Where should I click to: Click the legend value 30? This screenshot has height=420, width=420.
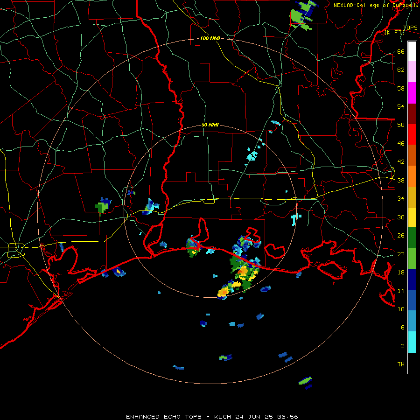pos(401,217)
